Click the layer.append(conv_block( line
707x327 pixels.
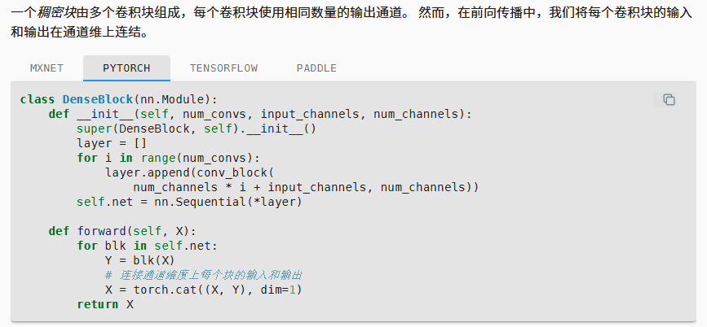pos(192,172)
